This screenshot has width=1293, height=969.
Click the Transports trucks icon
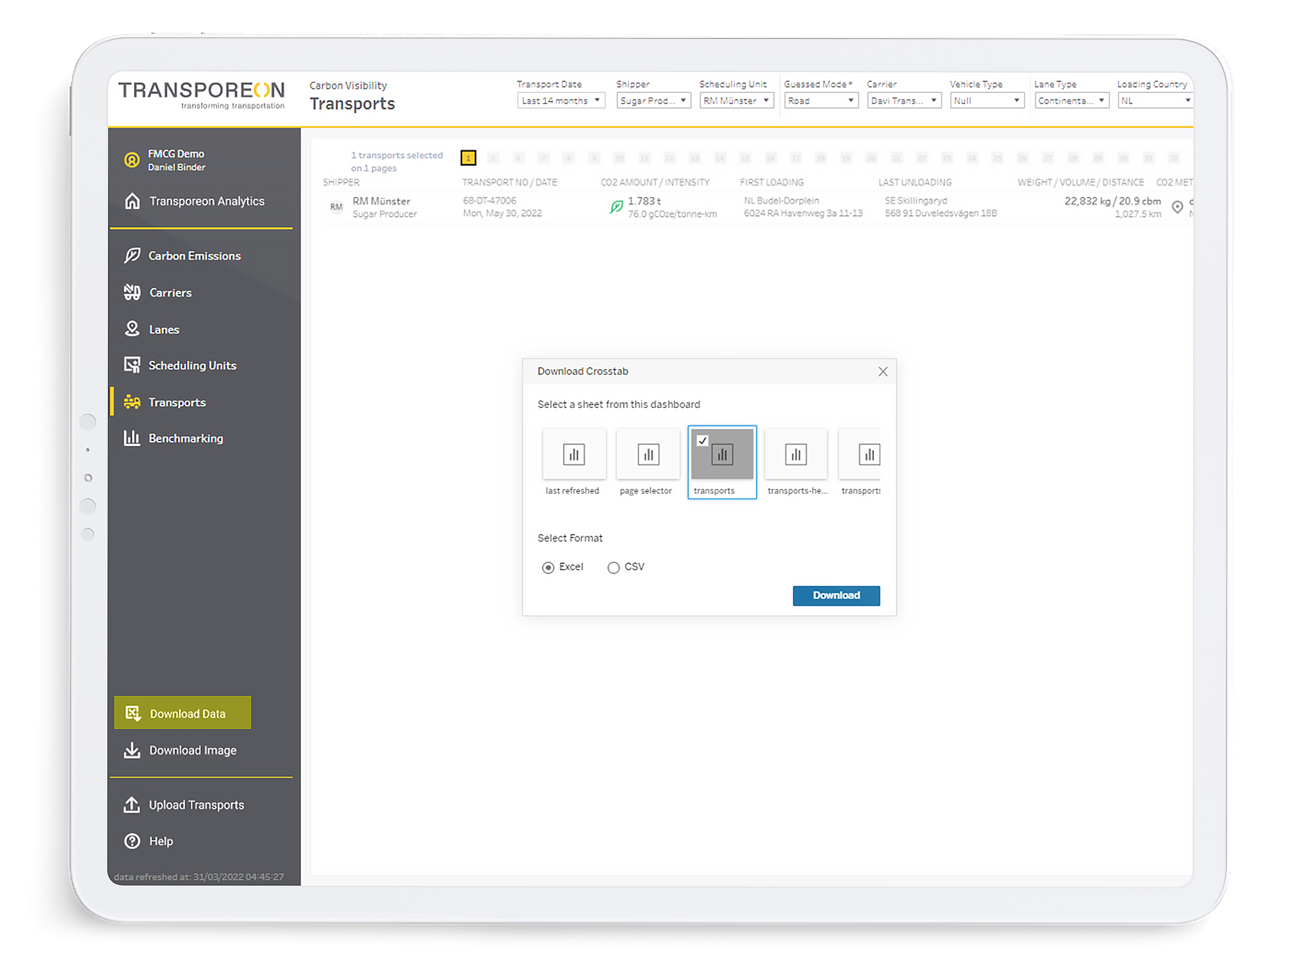132,402
